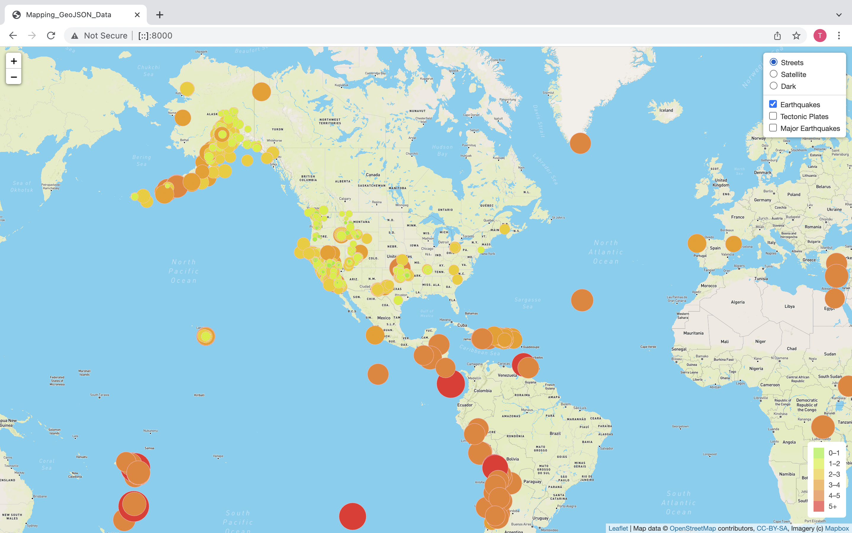Bookmark this page with the star
This screenshot has height=533, width=852.
click(x=796, y=36)
